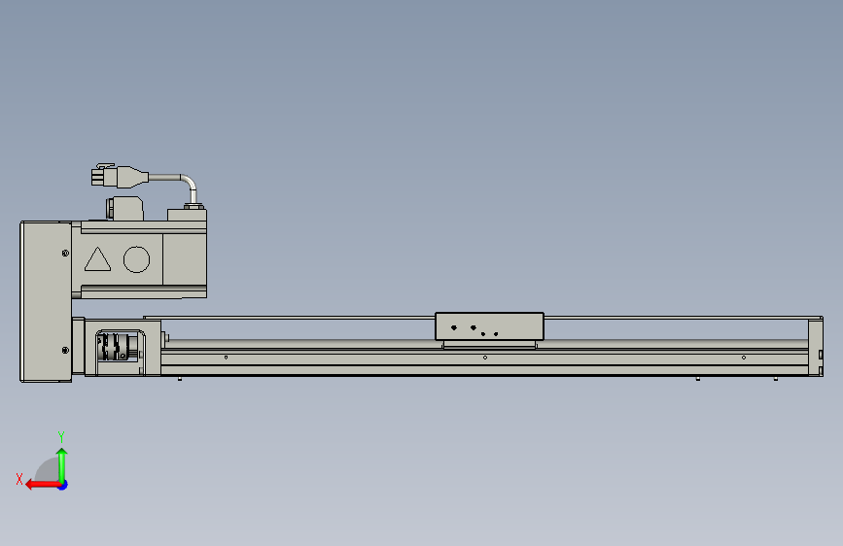
Task: Click the blue Z axis dot on the triad
Action: [63, 485]
